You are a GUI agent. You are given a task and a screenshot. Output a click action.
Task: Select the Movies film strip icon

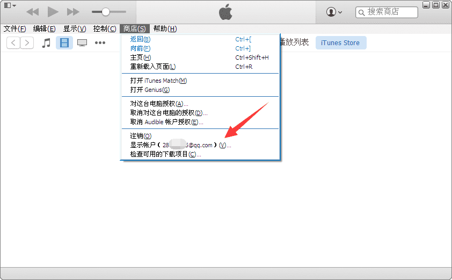tap(64, 42)
